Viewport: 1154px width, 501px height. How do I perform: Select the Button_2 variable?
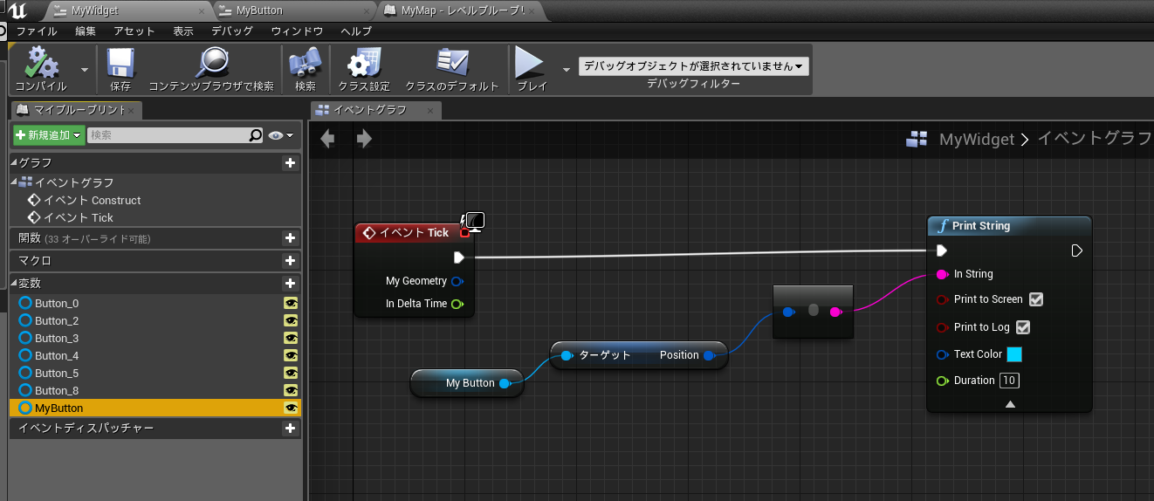point(155,320)
